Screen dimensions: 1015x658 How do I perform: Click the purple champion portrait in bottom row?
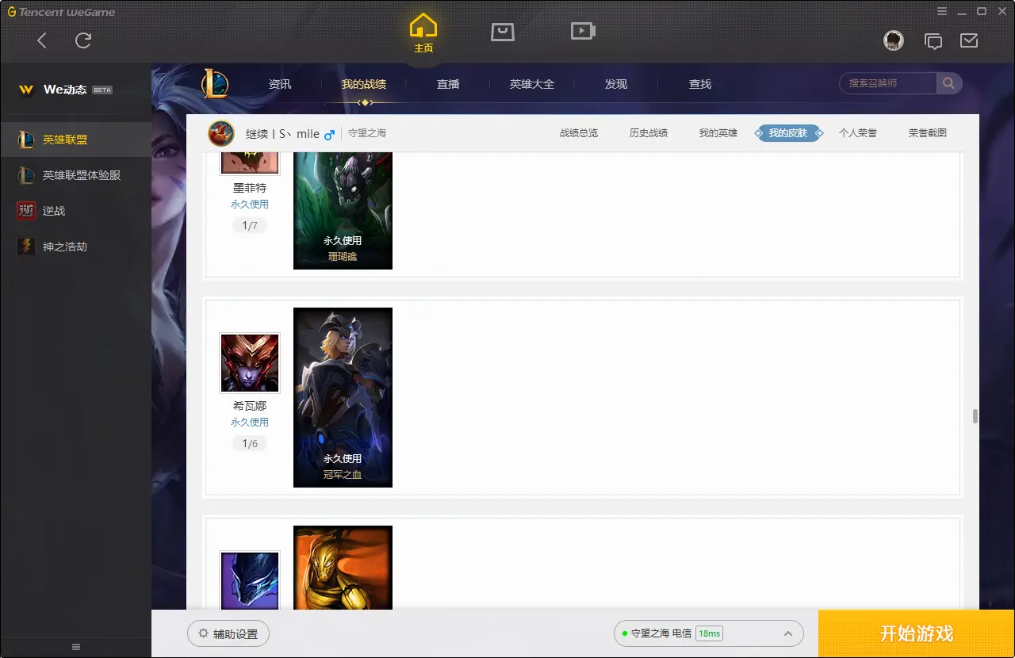[250, 580]
